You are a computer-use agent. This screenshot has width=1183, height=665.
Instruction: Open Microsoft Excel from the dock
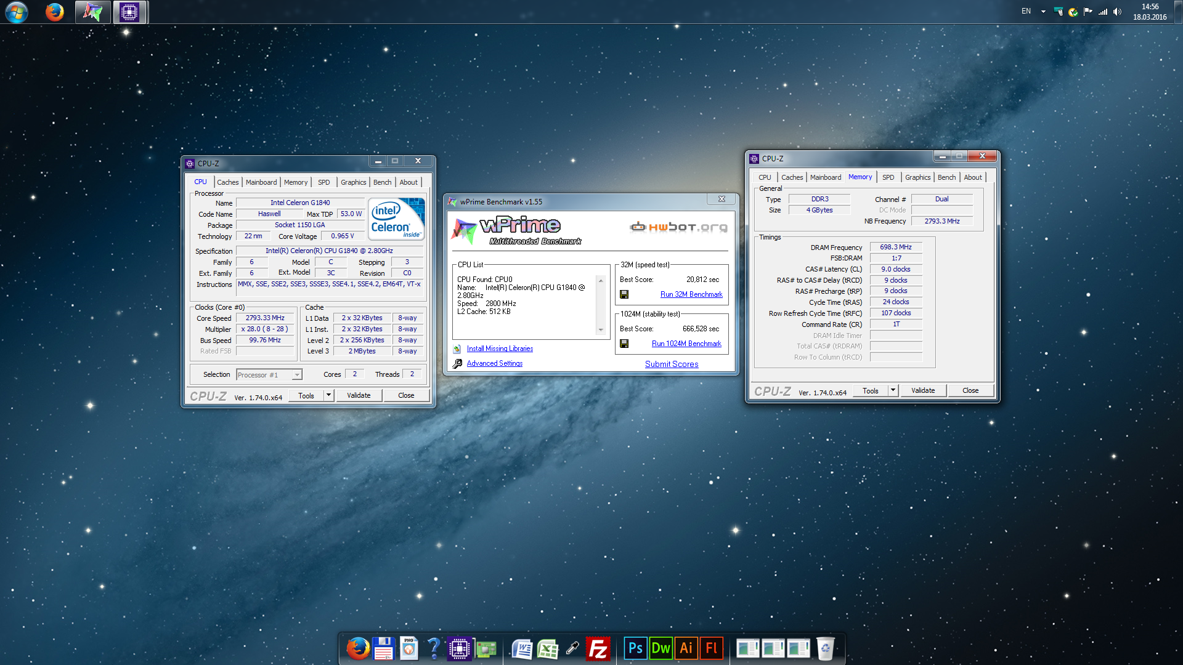click(x=547, y=649)
